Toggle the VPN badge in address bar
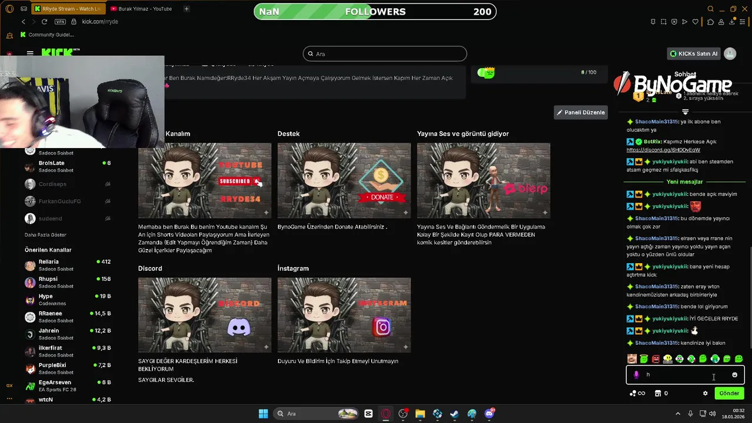The height and width of the screenshot is (423, 752). 60,22
